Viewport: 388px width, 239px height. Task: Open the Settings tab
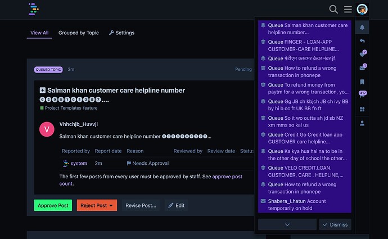coord(122,33)
